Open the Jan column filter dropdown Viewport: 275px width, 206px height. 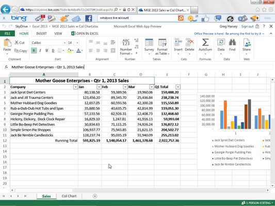[x=99, y=87]
